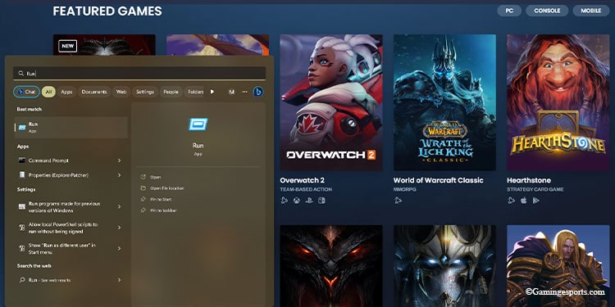Toggle the PC platform filter
The width and height of the screenshot is (615, 307).
tap(509, 11)
